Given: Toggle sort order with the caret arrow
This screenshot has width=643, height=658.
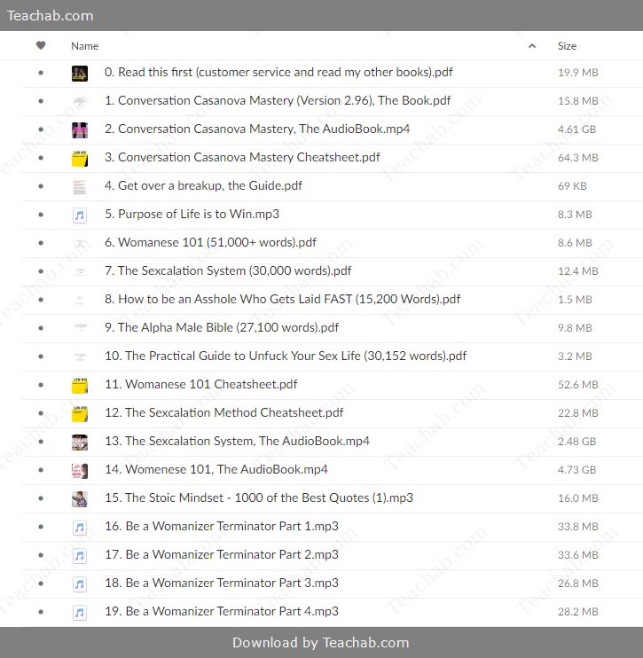Looking at the screenshot, I should [x=532, y=46].
